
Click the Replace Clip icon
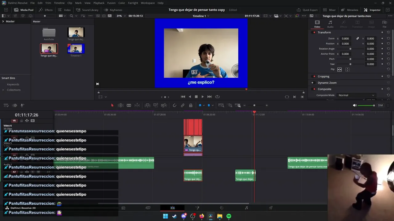(x=164, y=105)
